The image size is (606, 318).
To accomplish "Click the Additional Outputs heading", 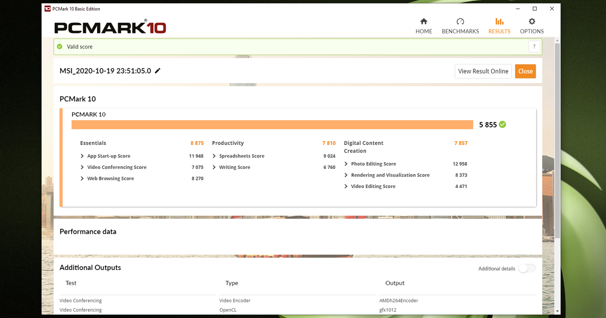I will click(x=90, y=268).
